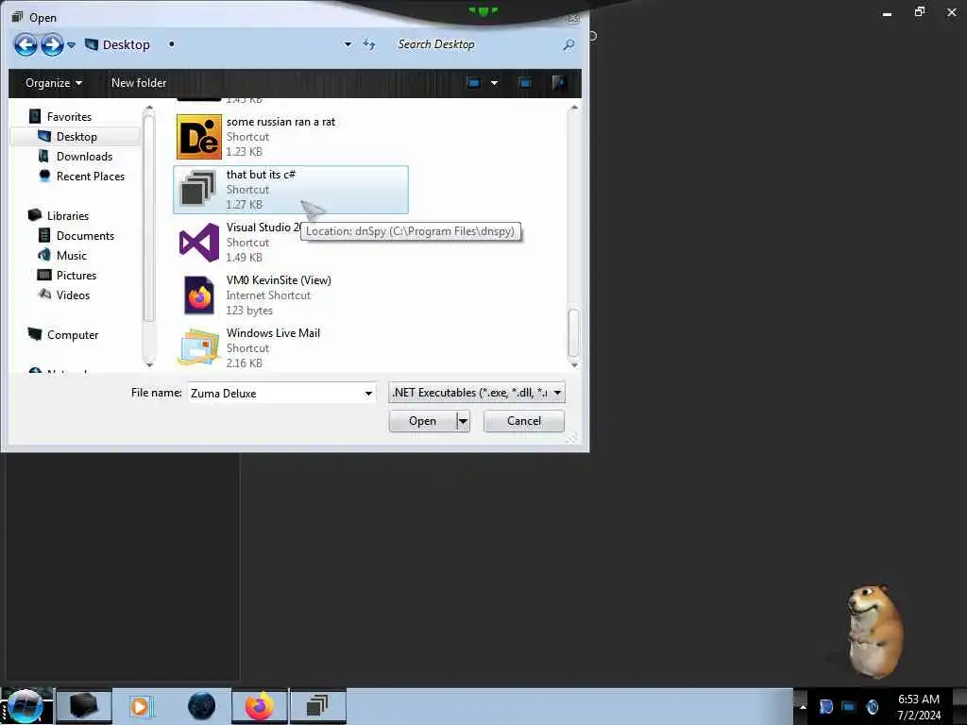Click the hamster desktop gadget
The image size is (967, 725).
(874, 632)
